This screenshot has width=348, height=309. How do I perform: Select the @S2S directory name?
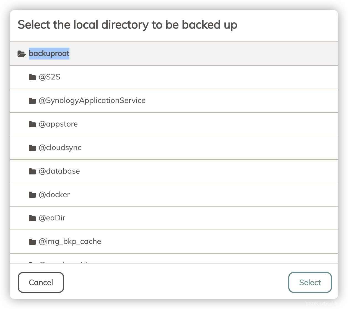[x=50, y=77]
